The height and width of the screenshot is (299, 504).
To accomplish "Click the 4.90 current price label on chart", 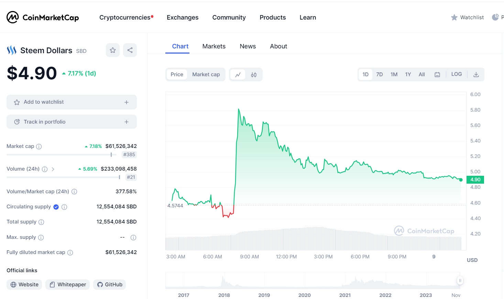I will pos(475,180).
